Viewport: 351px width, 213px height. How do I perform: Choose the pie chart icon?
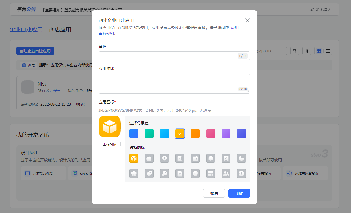click(x=241, y=158)
